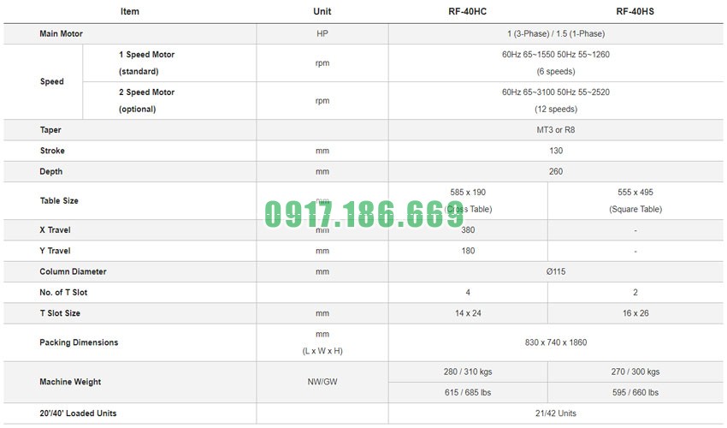Click '595 / 660 lbs' weight
727x428 pixels.
coord(635,393)
